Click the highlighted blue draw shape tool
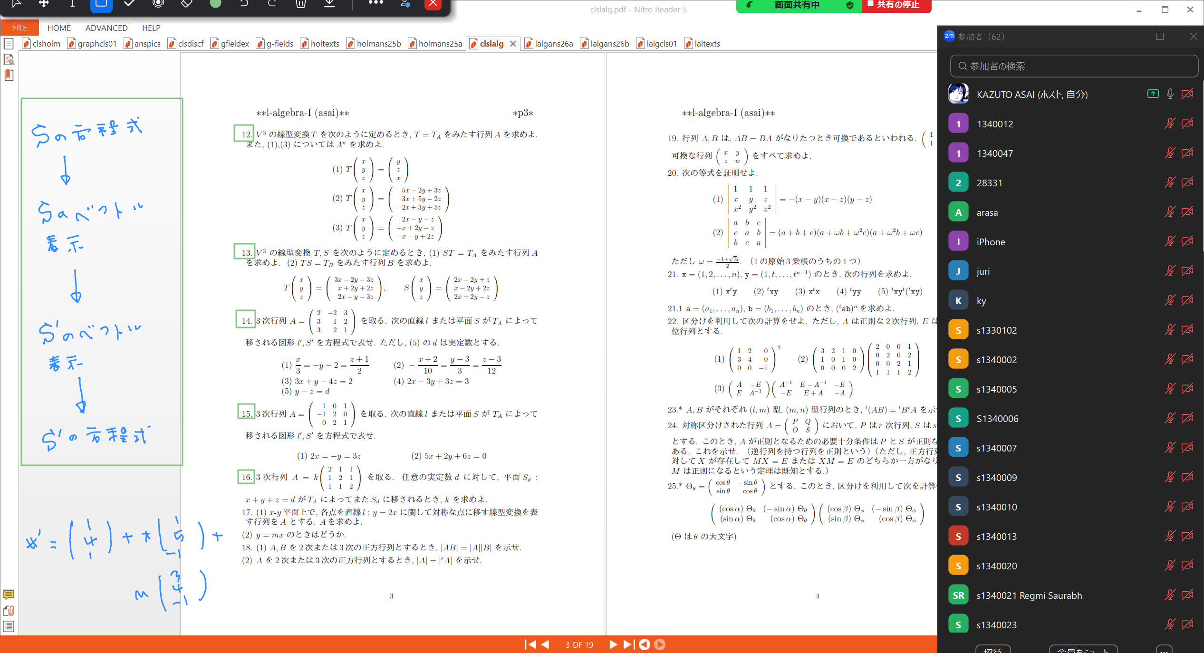Image resolution: width=1204 pixels, height=653 pixels. coord(101,4)
